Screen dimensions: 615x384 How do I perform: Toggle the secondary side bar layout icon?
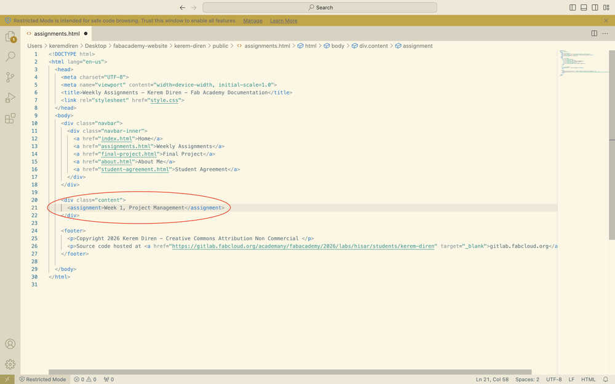(595, 7)
